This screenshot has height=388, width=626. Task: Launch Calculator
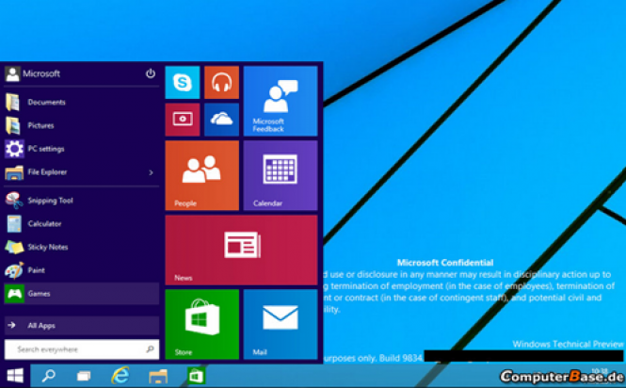pyautogui.click(x=82, y=224)
